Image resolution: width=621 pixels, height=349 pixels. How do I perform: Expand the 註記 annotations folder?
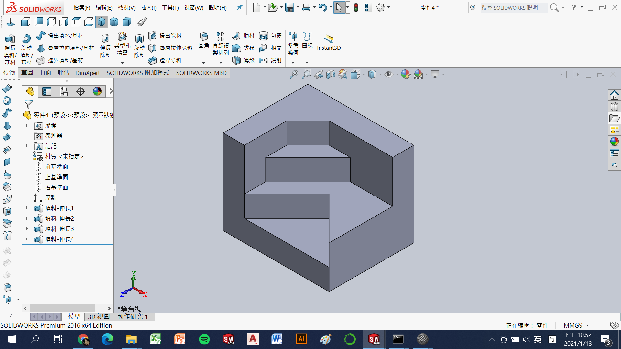click(27, 146)
